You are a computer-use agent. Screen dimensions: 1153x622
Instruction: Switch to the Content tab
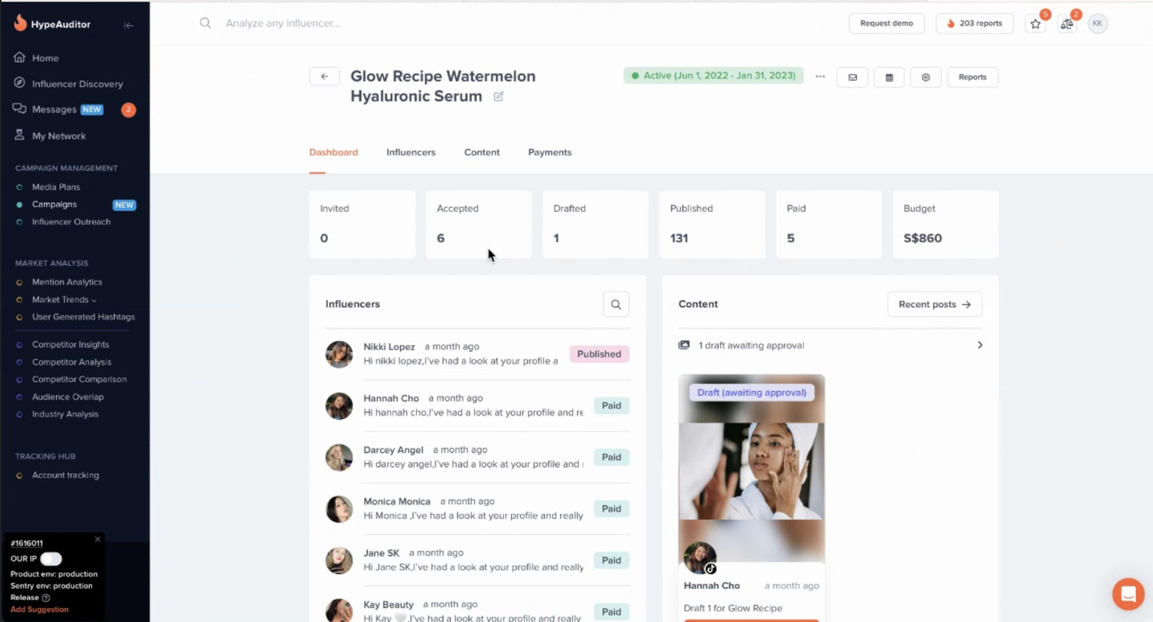[482, 152]
